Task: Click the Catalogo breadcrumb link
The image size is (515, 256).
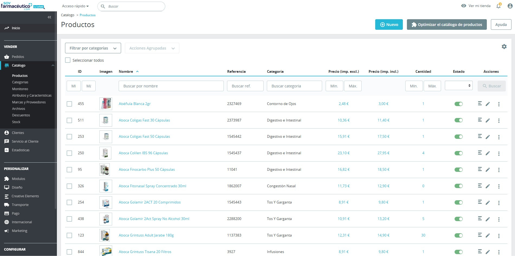Action: click(x=67, y=15)
